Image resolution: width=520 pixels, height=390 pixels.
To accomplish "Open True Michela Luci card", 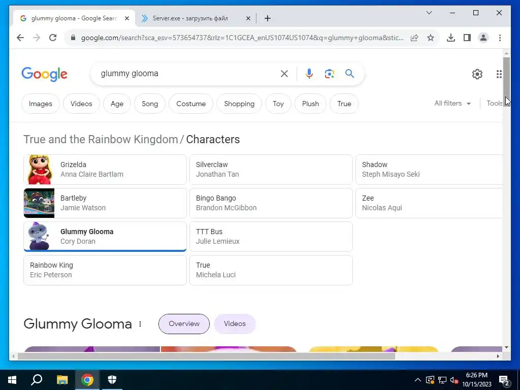I will click(271, 270).
